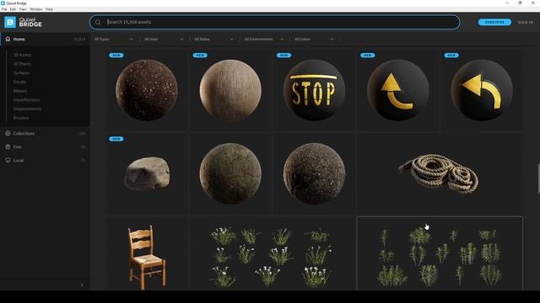The width and height of the screenshot is (540, 303).
Task: Open the All Colors filter dropdown
Action: coord(314,40)
